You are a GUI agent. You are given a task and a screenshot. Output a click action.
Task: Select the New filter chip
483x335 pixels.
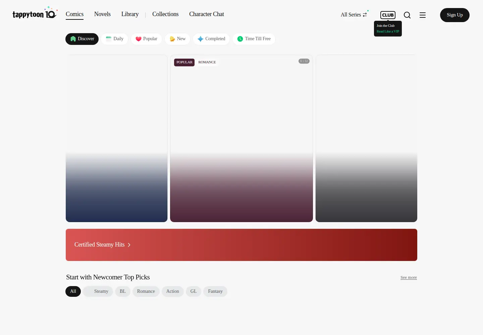[177, 39]
